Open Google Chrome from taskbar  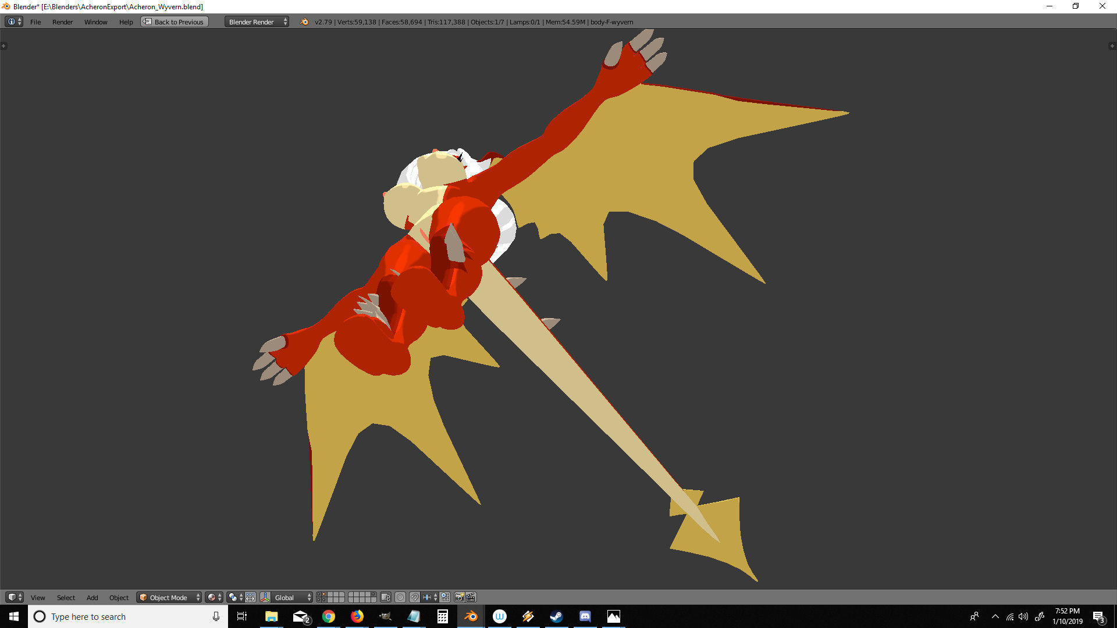(x=329, y=616)
